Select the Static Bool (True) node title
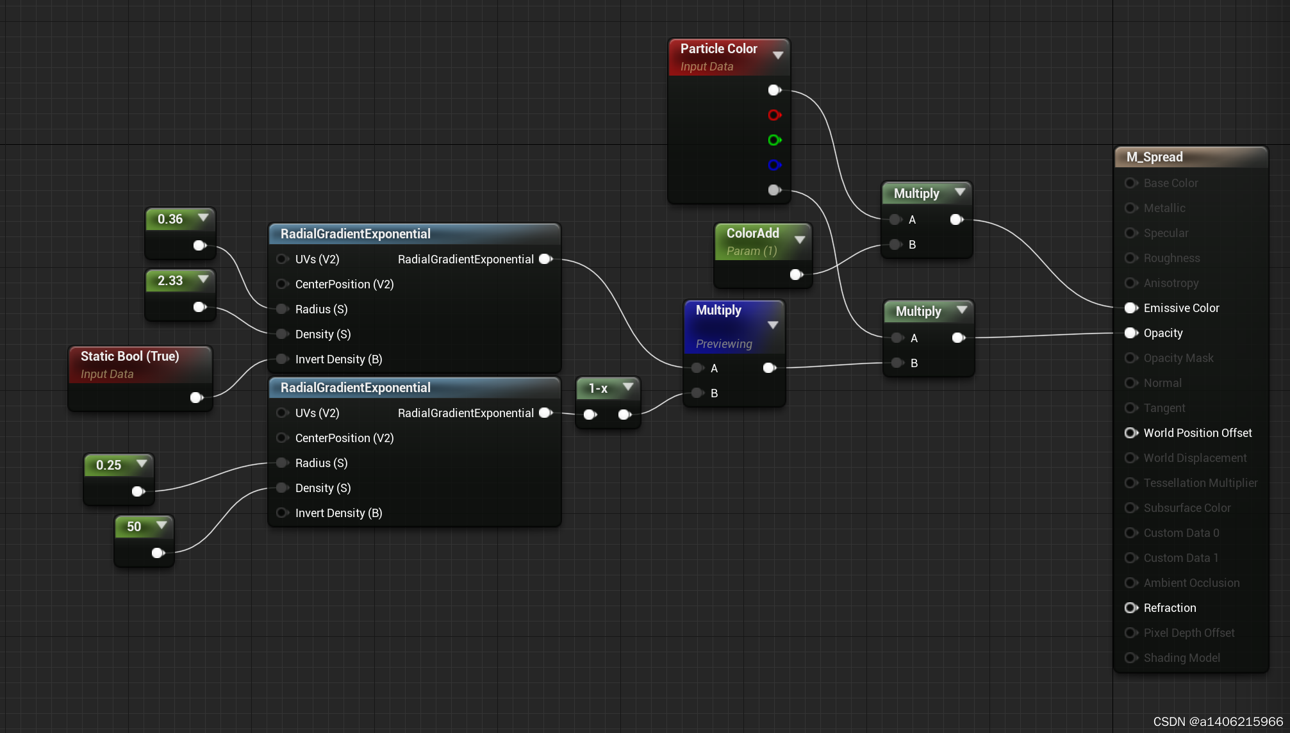 point(128,356)
